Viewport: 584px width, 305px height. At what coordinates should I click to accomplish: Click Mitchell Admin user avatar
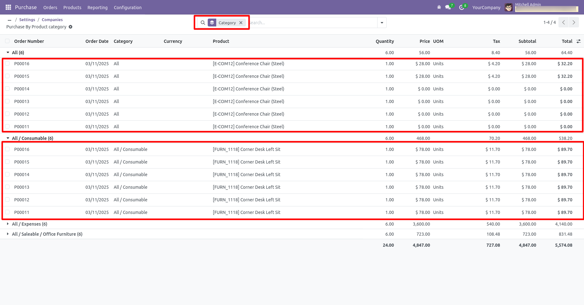pos(508,7)
